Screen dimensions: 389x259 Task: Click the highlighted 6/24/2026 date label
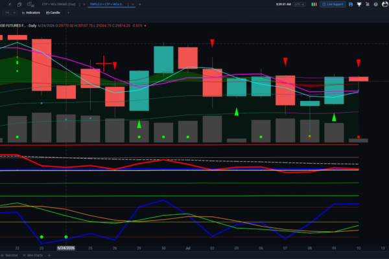[65, 248]
